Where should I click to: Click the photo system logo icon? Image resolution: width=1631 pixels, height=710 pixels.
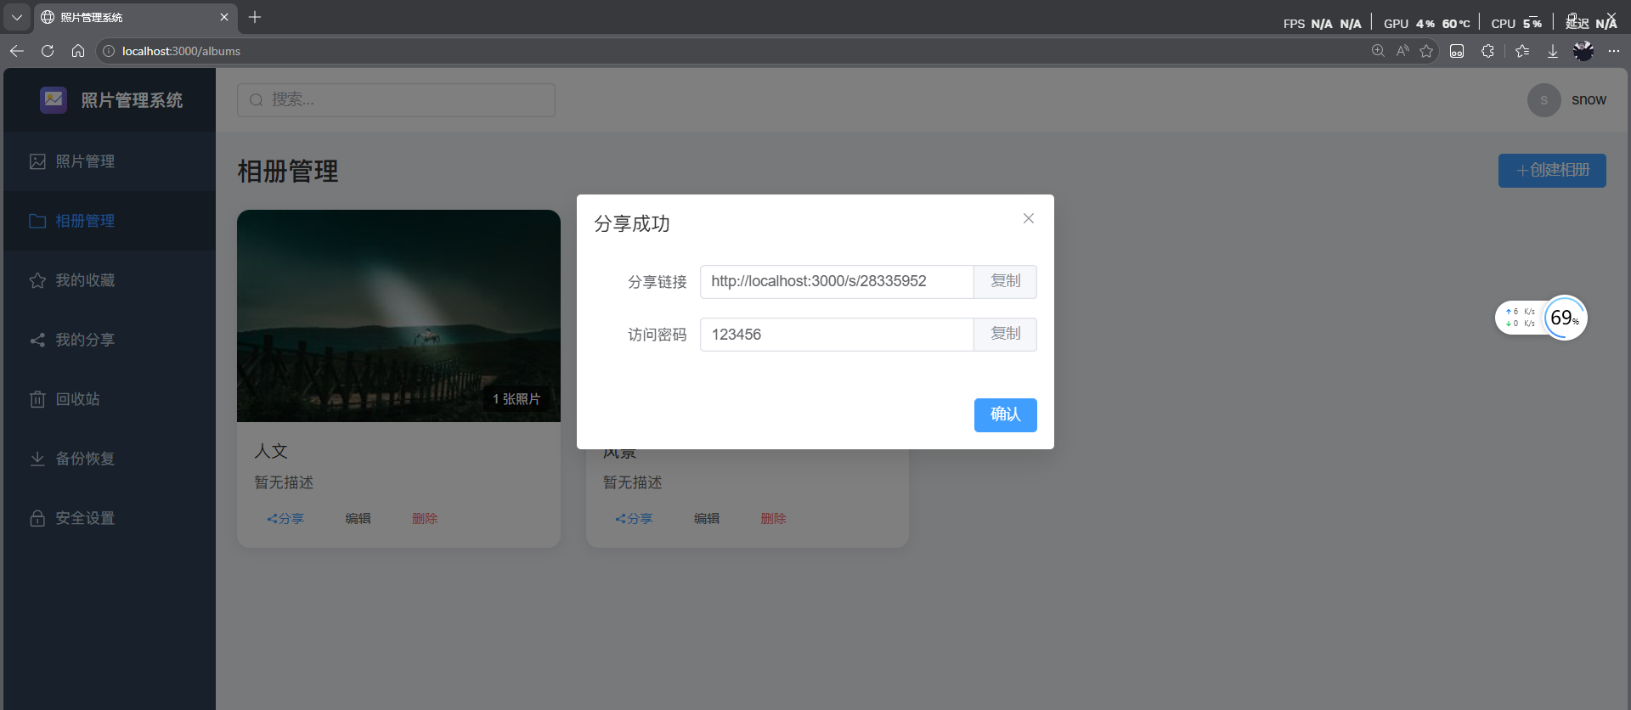54,99
